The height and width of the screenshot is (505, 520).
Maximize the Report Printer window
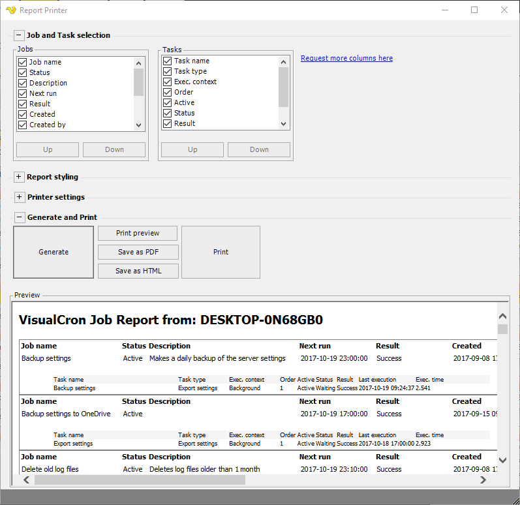474,10
